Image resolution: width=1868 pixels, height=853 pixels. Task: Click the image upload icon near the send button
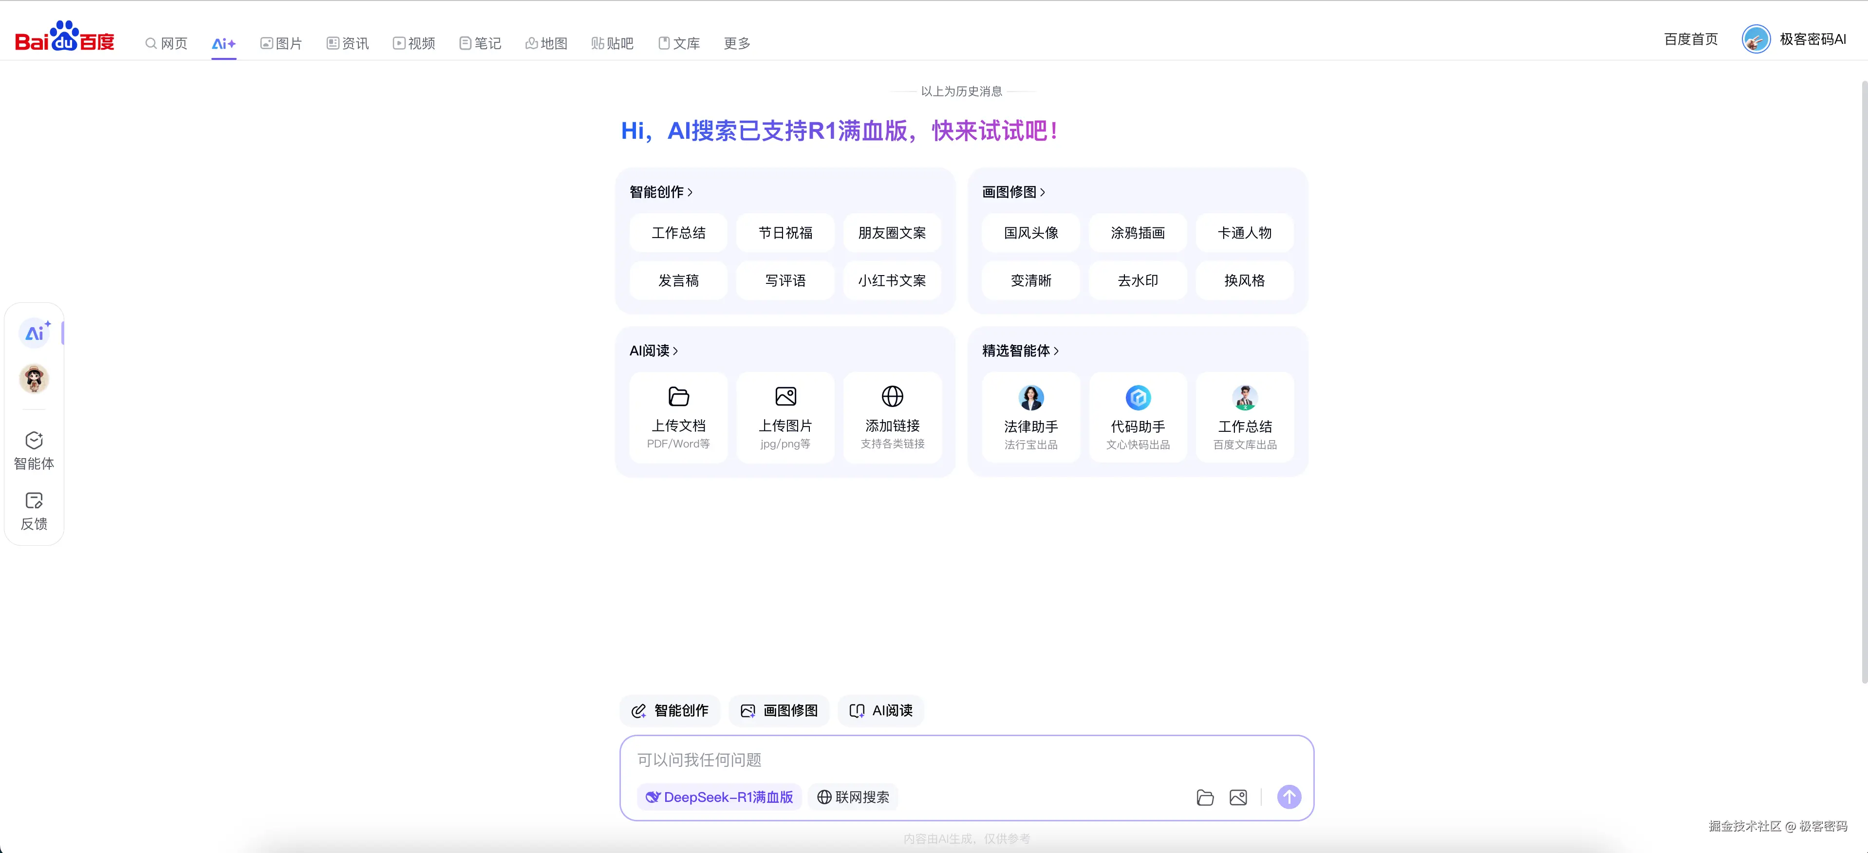coord(1238,797)
